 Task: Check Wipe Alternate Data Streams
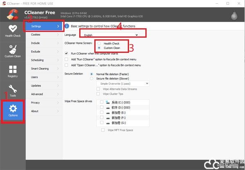click(98, 89)
